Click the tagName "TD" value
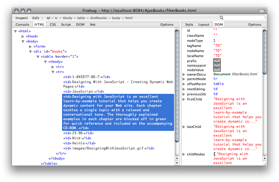The height and width of the screenshot is (182, 279). [x=218, y=46]
